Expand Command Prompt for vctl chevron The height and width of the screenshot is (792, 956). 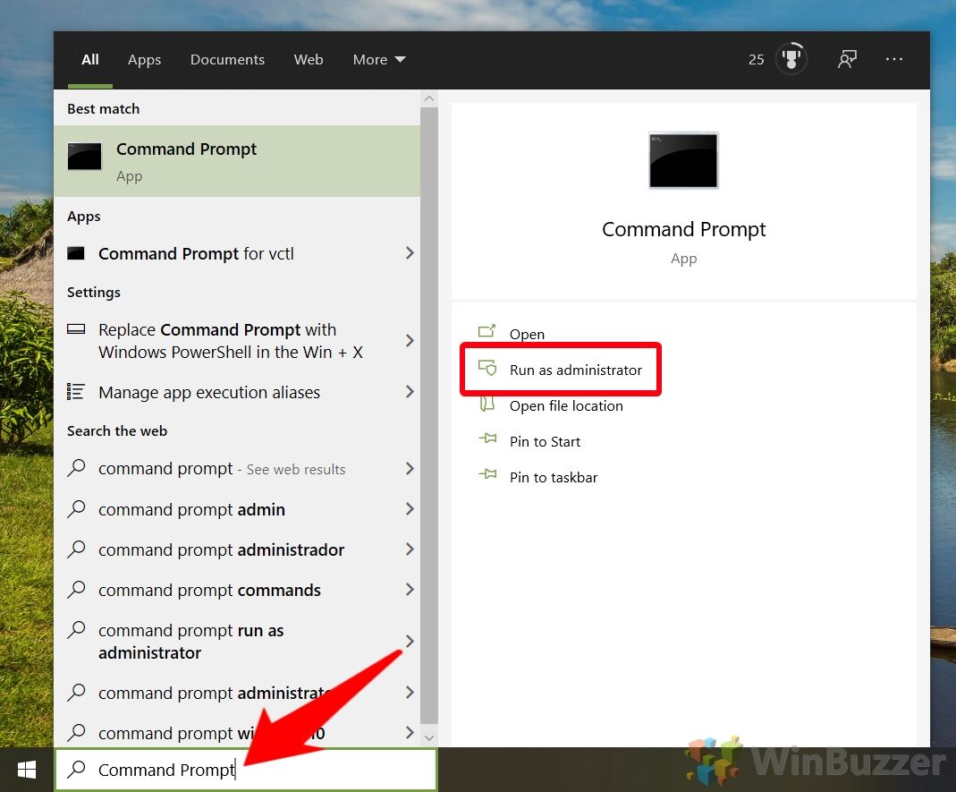410,253
